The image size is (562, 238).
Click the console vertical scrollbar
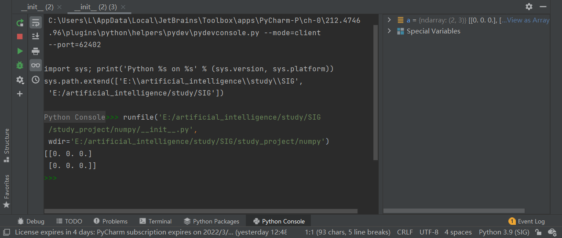click(x=376, y=92)
